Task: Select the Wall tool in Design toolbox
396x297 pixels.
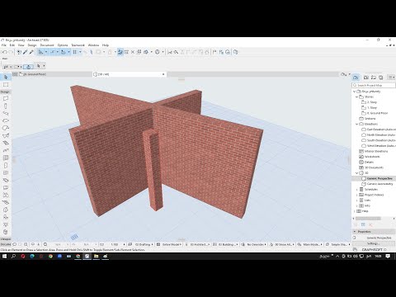Action: click(6, 98)
